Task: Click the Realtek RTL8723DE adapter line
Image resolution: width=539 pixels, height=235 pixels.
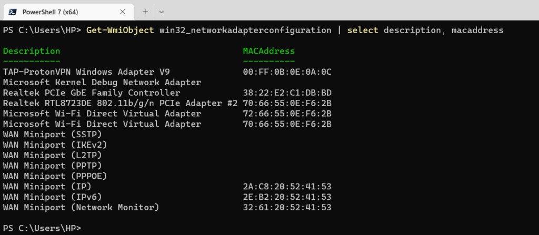Action: coord(167,103)
